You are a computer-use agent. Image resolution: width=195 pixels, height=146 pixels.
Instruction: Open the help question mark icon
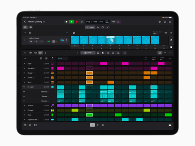click(x=165, y=22)
